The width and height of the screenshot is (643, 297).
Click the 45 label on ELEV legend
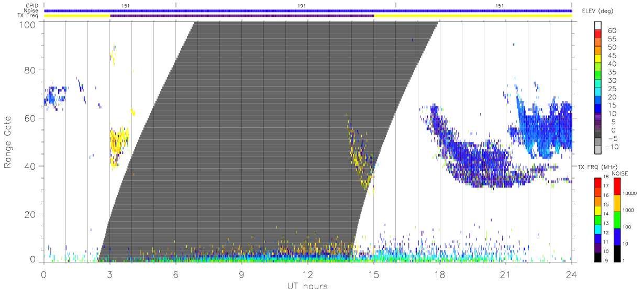point(611,56)
